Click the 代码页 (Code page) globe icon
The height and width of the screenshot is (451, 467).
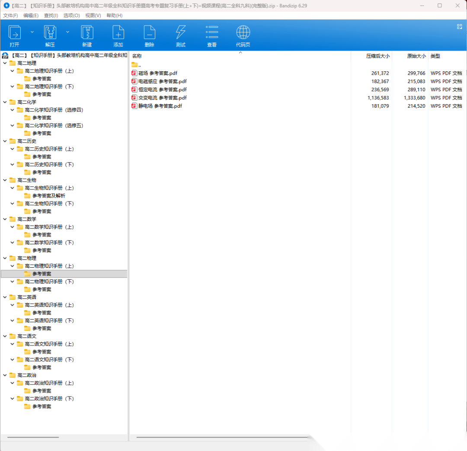tap(243, 33)
